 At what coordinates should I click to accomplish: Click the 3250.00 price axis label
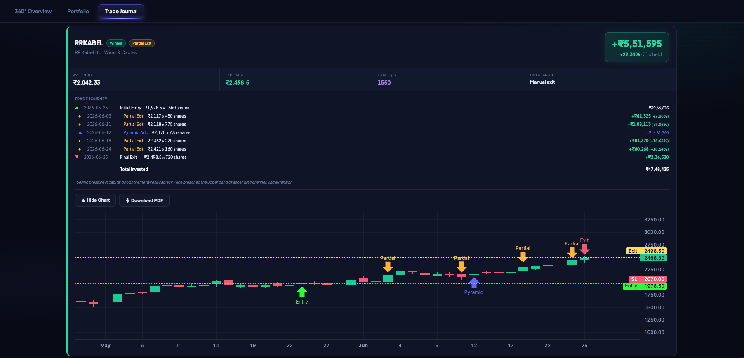point(654,220)
